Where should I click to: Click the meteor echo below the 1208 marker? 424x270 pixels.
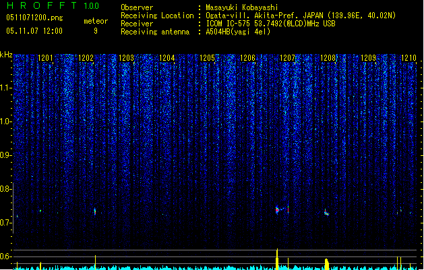click(327, 213)
